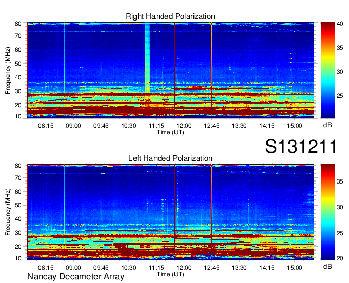
Task: Click "15:00" time tick of Left Handed plot
Action: click(x=295, y=268)
